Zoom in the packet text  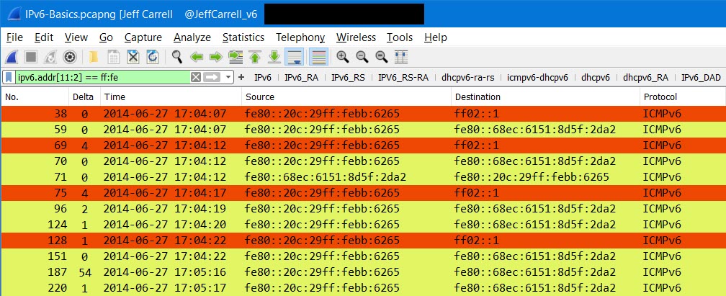(343, 57)
